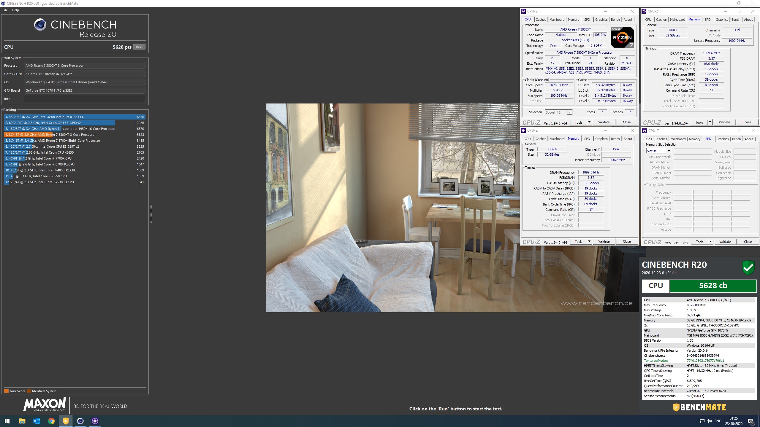760x427 pixels.
Task: Click the bottom-right CPU-Z window title icon
Action: (645, 131)
